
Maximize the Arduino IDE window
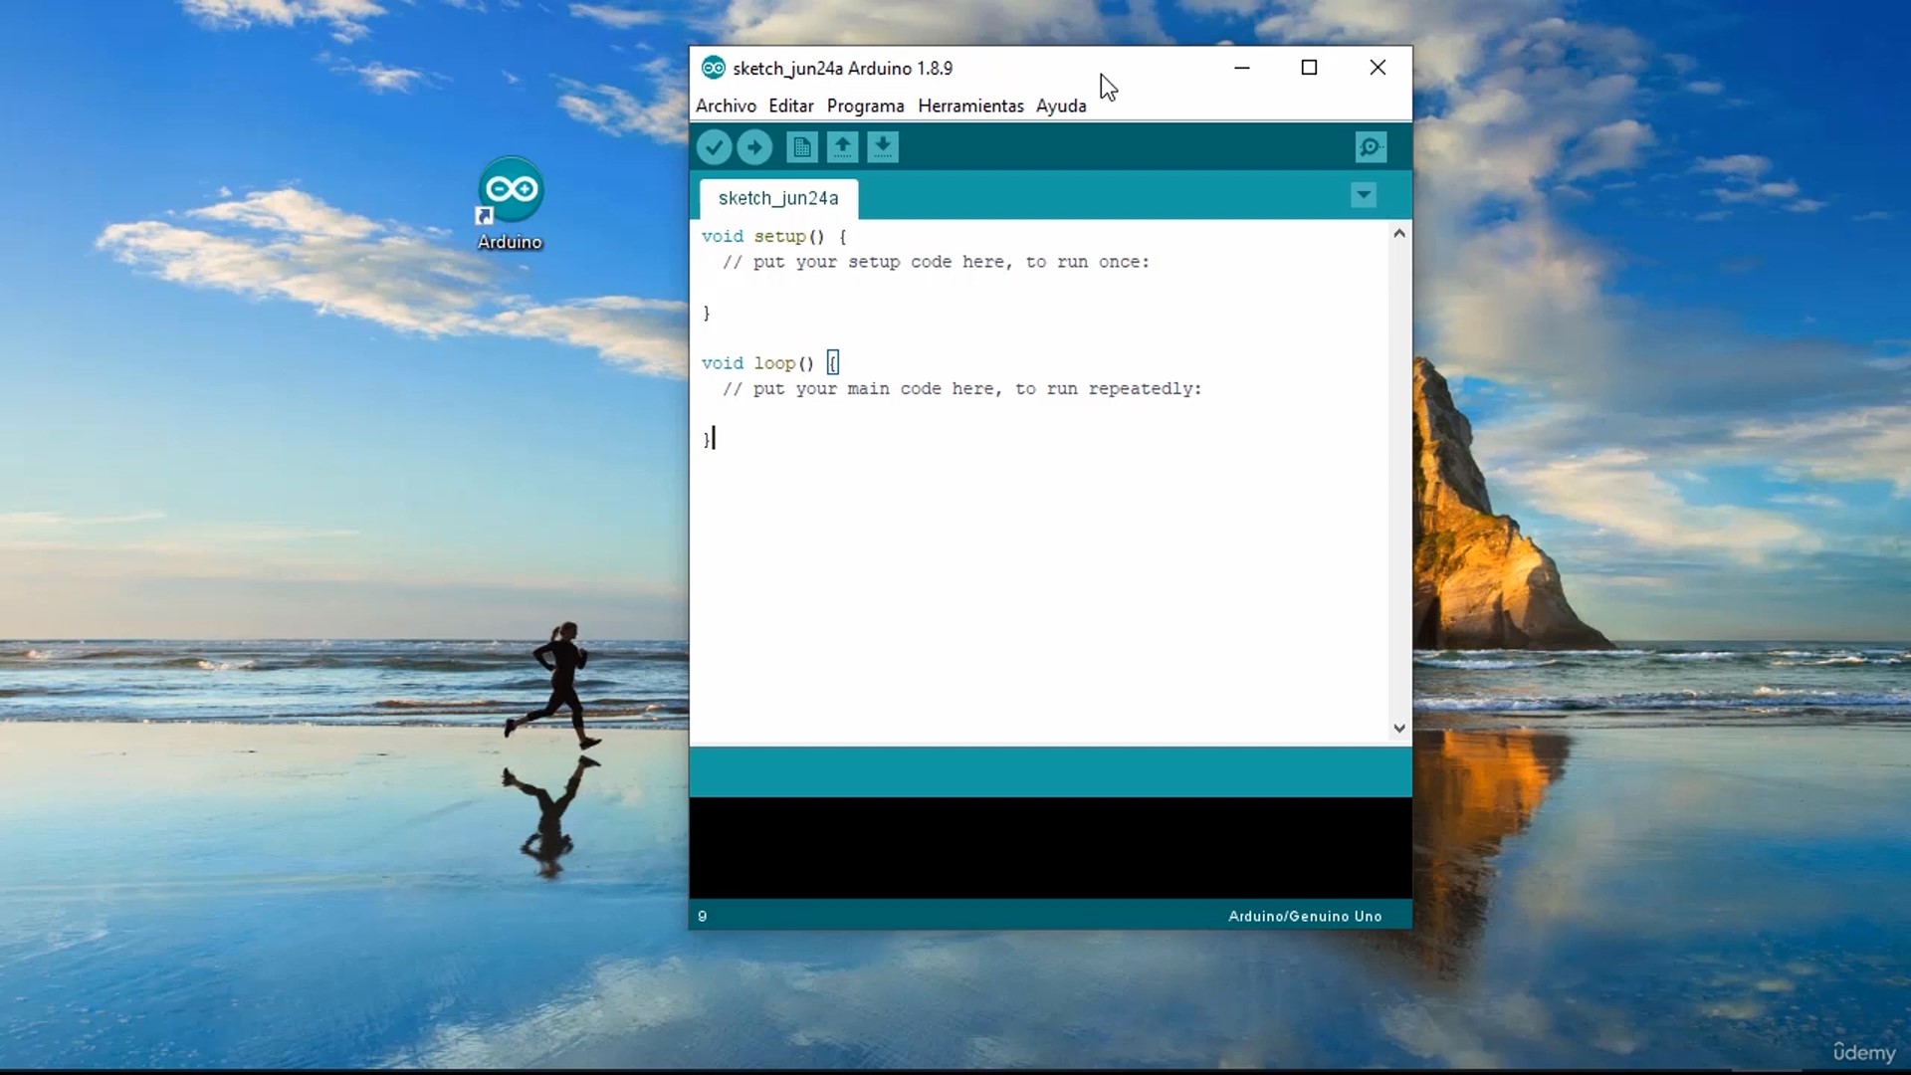click(1310, 68)
